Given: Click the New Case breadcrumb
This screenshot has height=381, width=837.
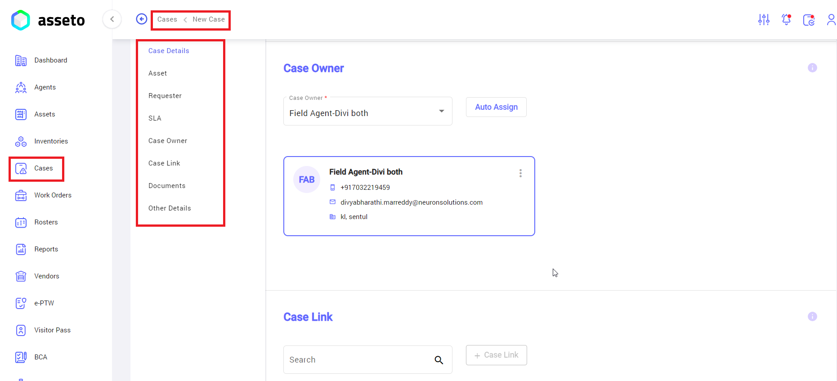Looking at the screenshot, I should (x=209, y=19).
